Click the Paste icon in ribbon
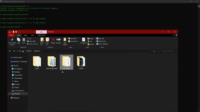The height and width of the screenshot is (112, 200). coord(24,40)
